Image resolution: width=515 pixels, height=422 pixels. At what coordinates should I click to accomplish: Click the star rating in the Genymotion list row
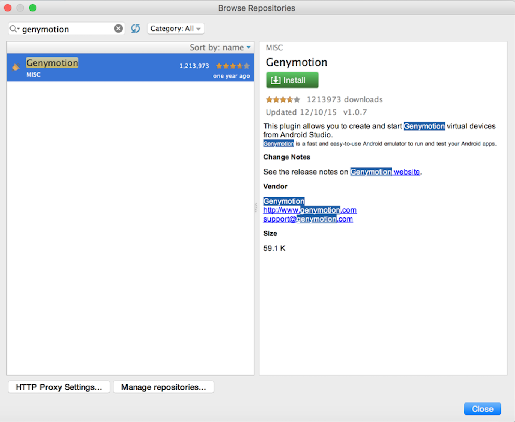coord(233,66)
